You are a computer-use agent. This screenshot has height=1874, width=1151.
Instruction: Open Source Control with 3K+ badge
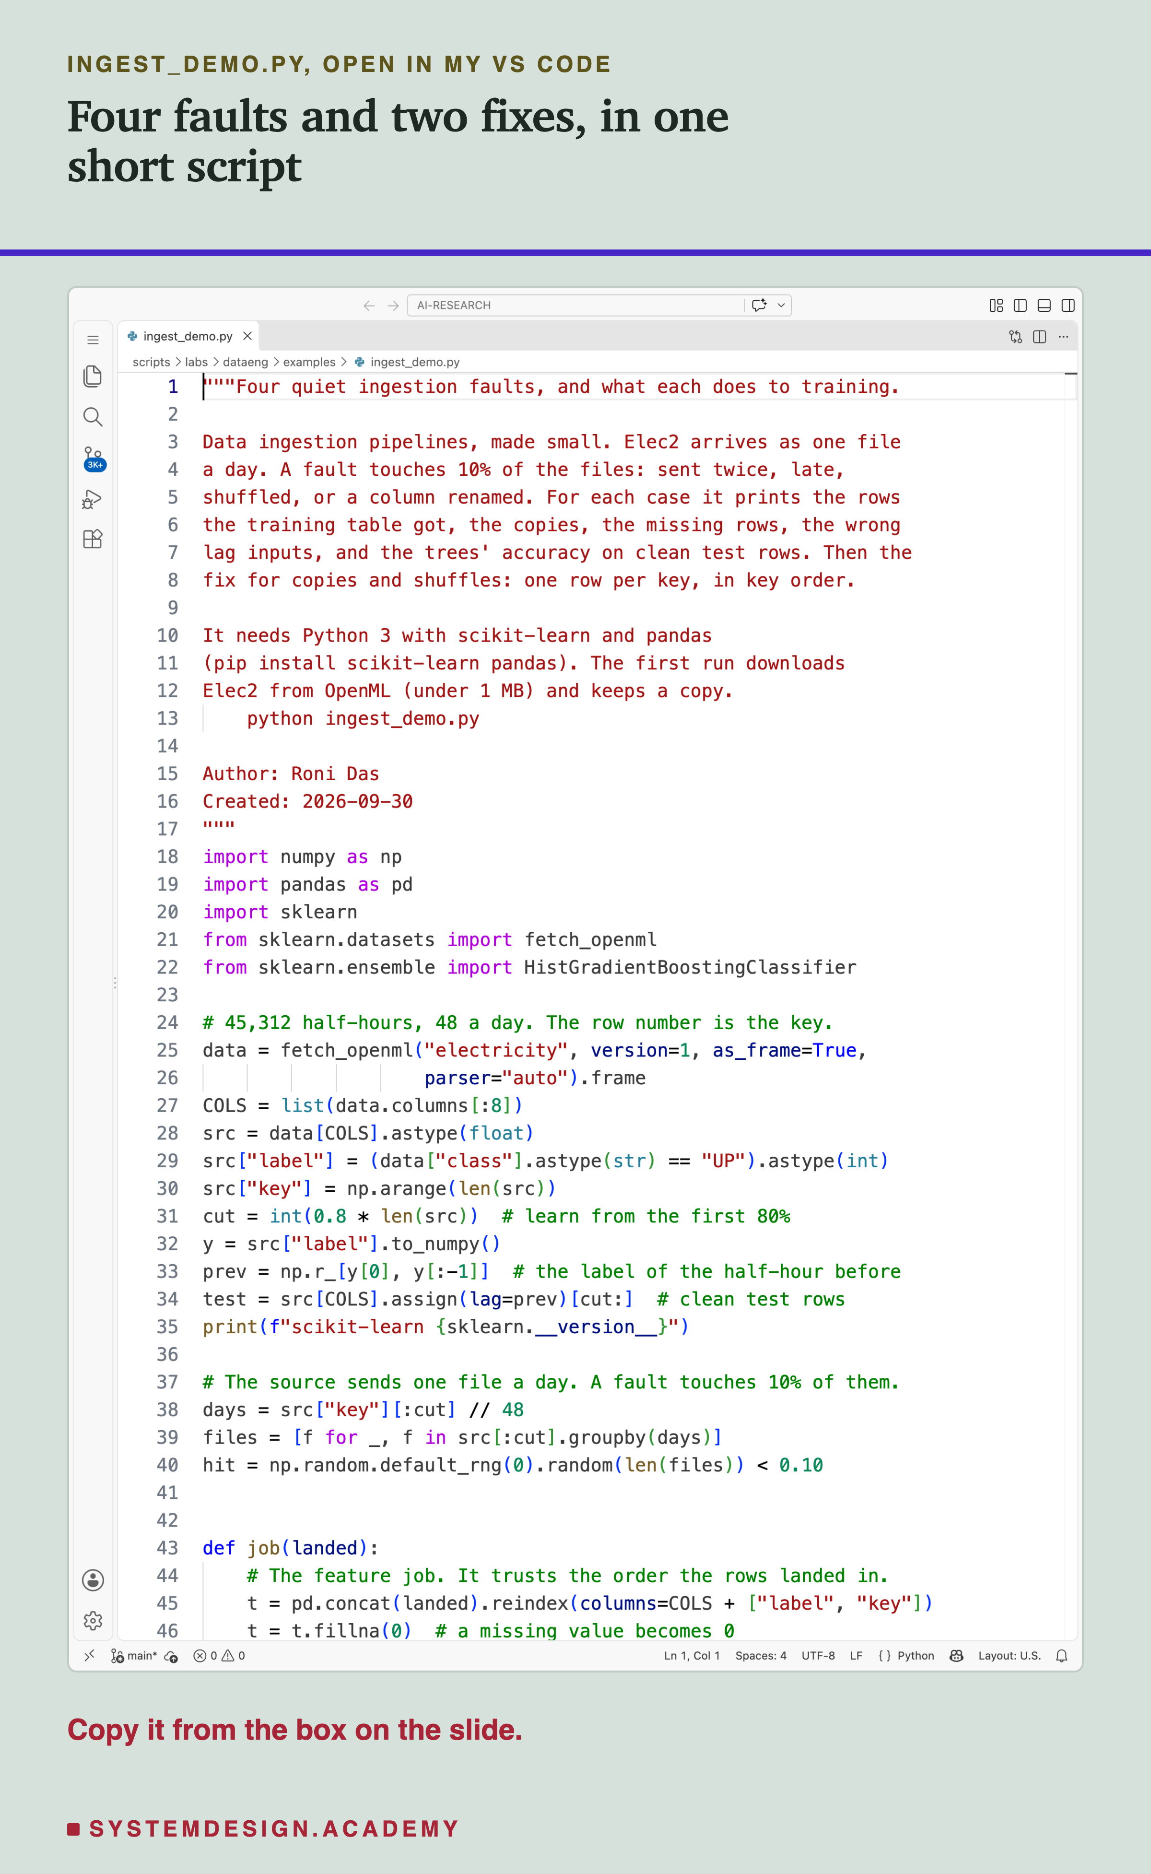point(94,458)
